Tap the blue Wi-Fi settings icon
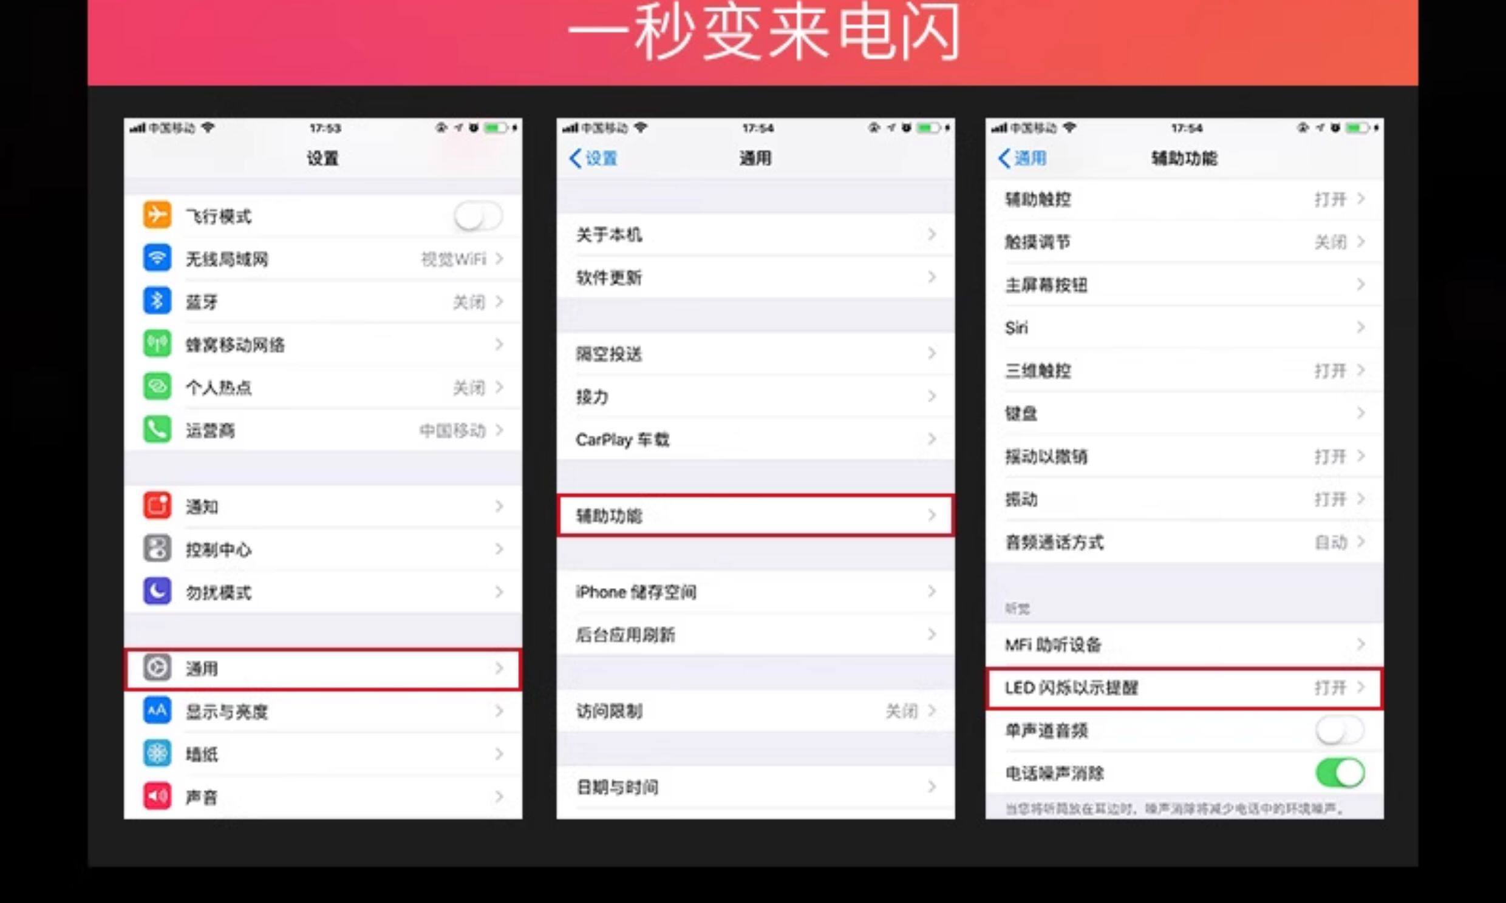1506x903 pixels. [157, 259]
